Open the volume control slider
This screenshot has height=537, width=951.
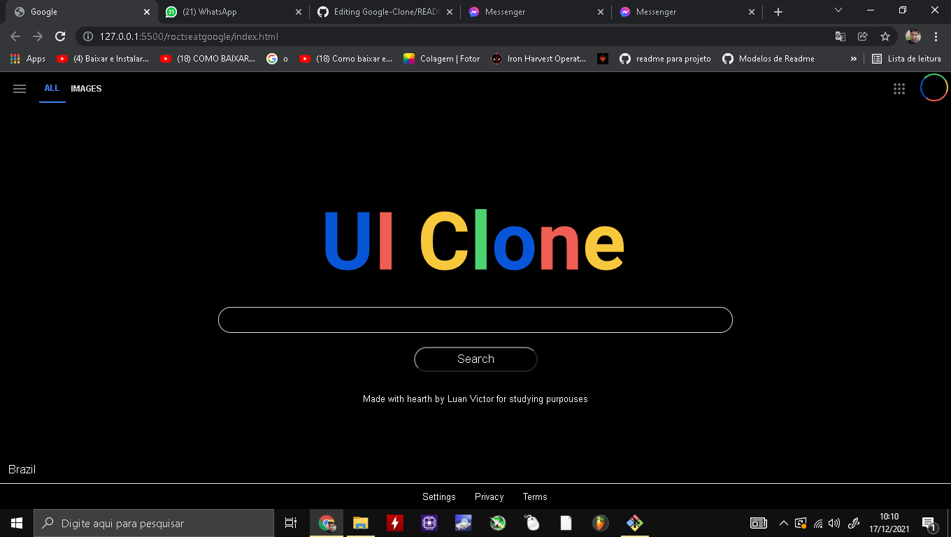834,523
